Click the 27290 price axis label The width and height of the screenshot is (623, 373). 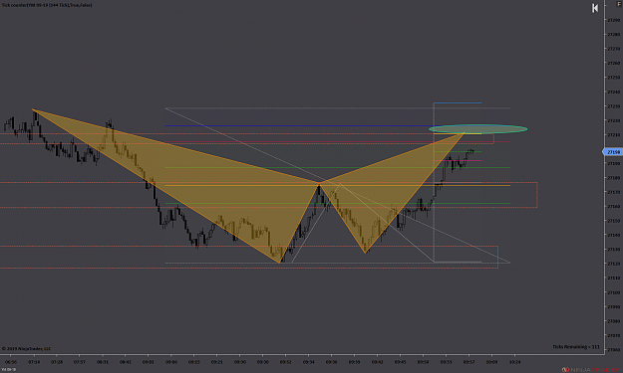point(613,20)
